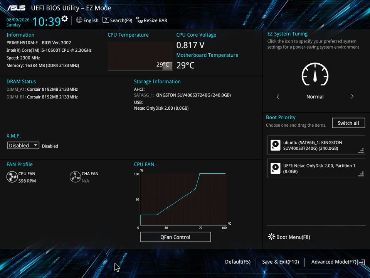Click PRIME H510M-E model text
Screen dimensions: 370x278
(22, 42)
